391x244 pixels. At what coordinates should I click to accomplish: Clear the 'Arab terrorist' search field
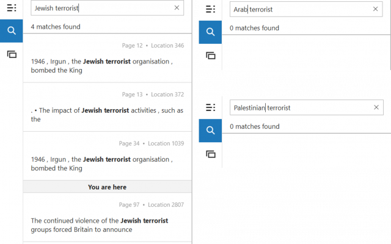coord(375,9)
